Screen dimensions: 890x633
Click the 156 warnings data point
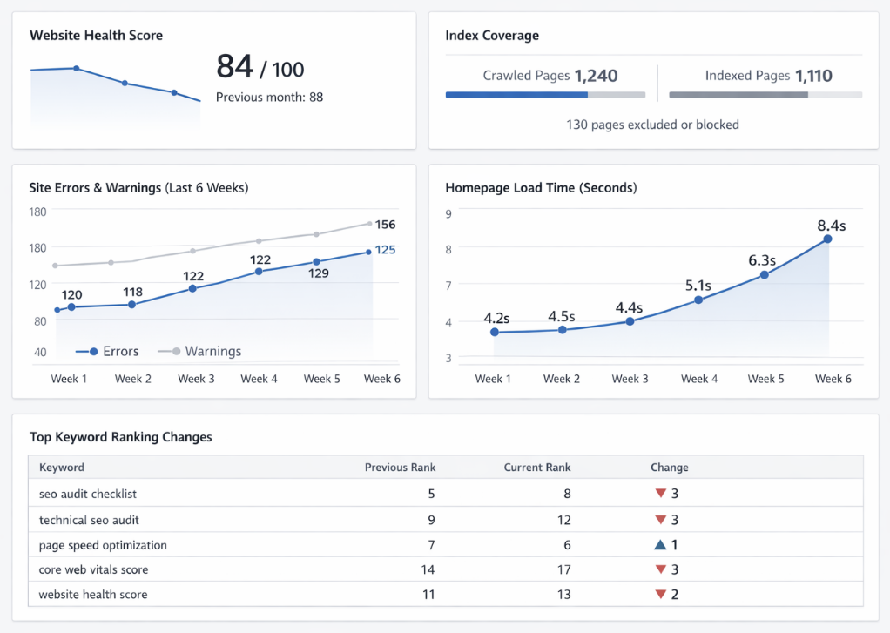click(370, 224)
